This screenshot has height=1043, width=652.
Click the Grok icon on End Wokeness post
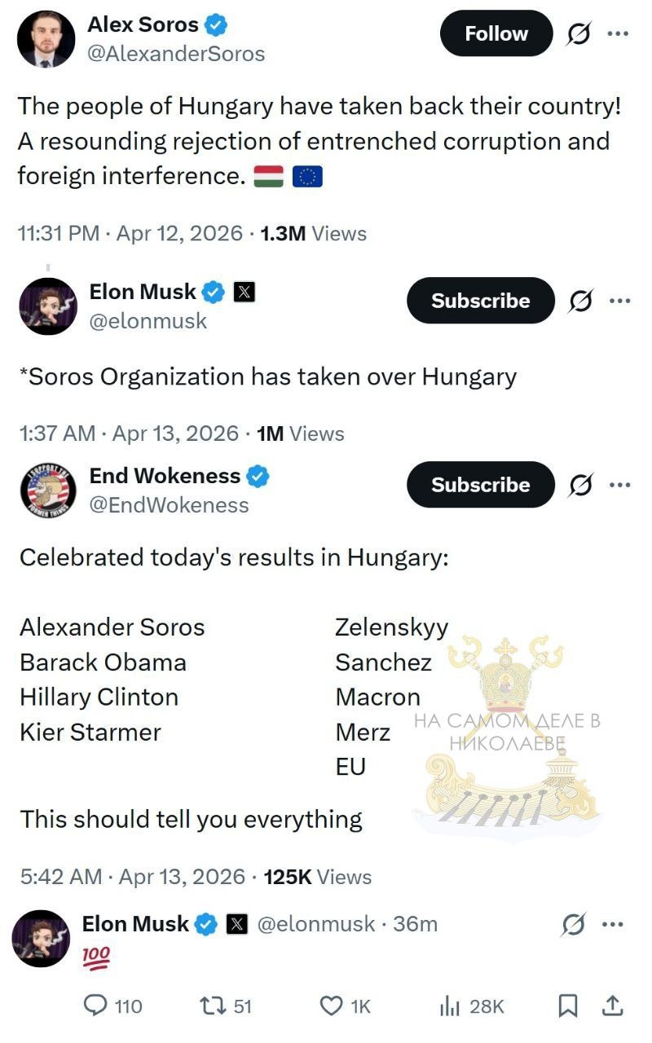click(x=579, y=485)
